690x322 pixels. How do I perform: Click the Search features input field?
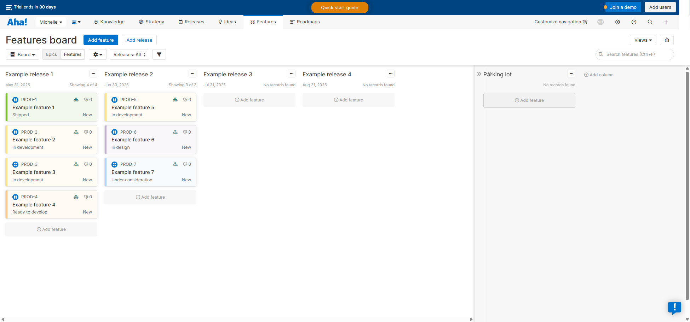(x=637, y=54)
